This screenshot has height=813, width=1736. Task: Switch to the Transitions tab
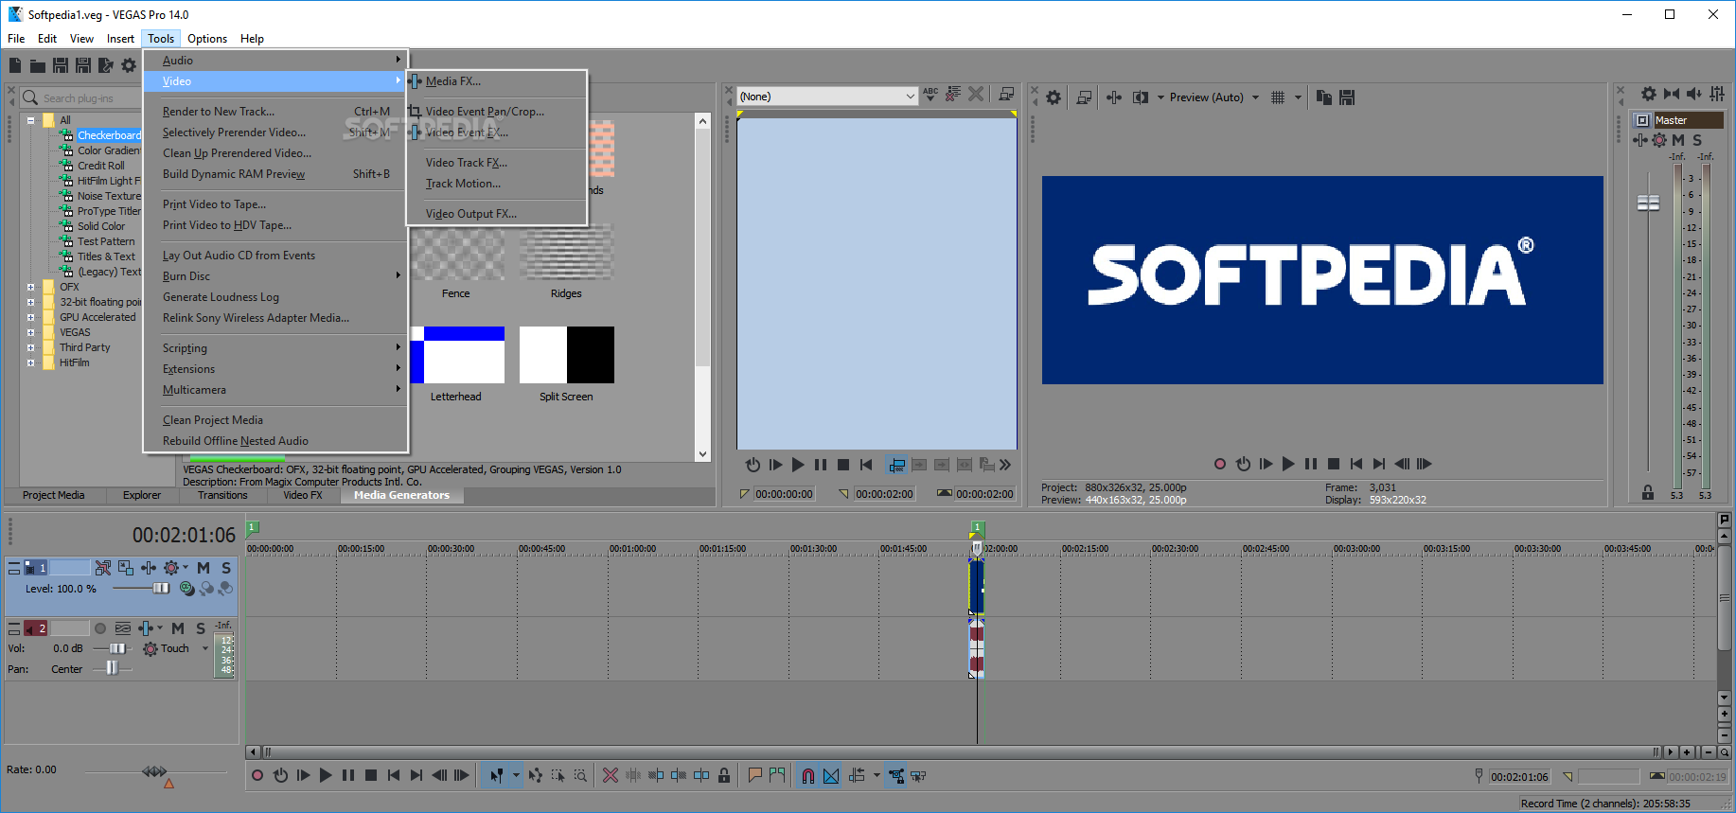tap(223, 495)
